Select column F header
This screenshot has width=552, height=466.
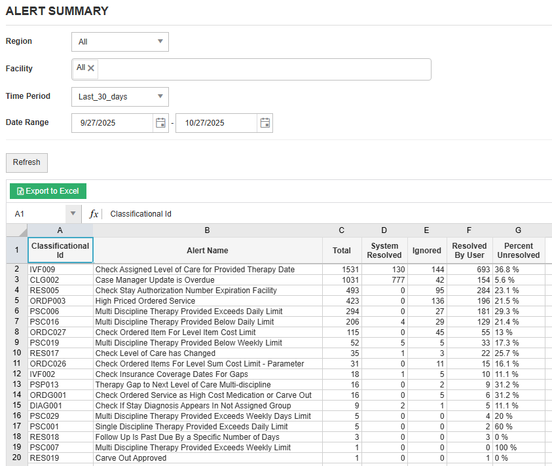(x=469, y=230)
